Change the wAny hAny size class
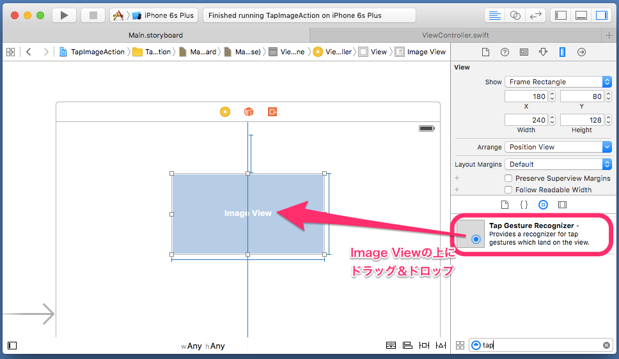619x359 pixels. click(x=203, y=346)
